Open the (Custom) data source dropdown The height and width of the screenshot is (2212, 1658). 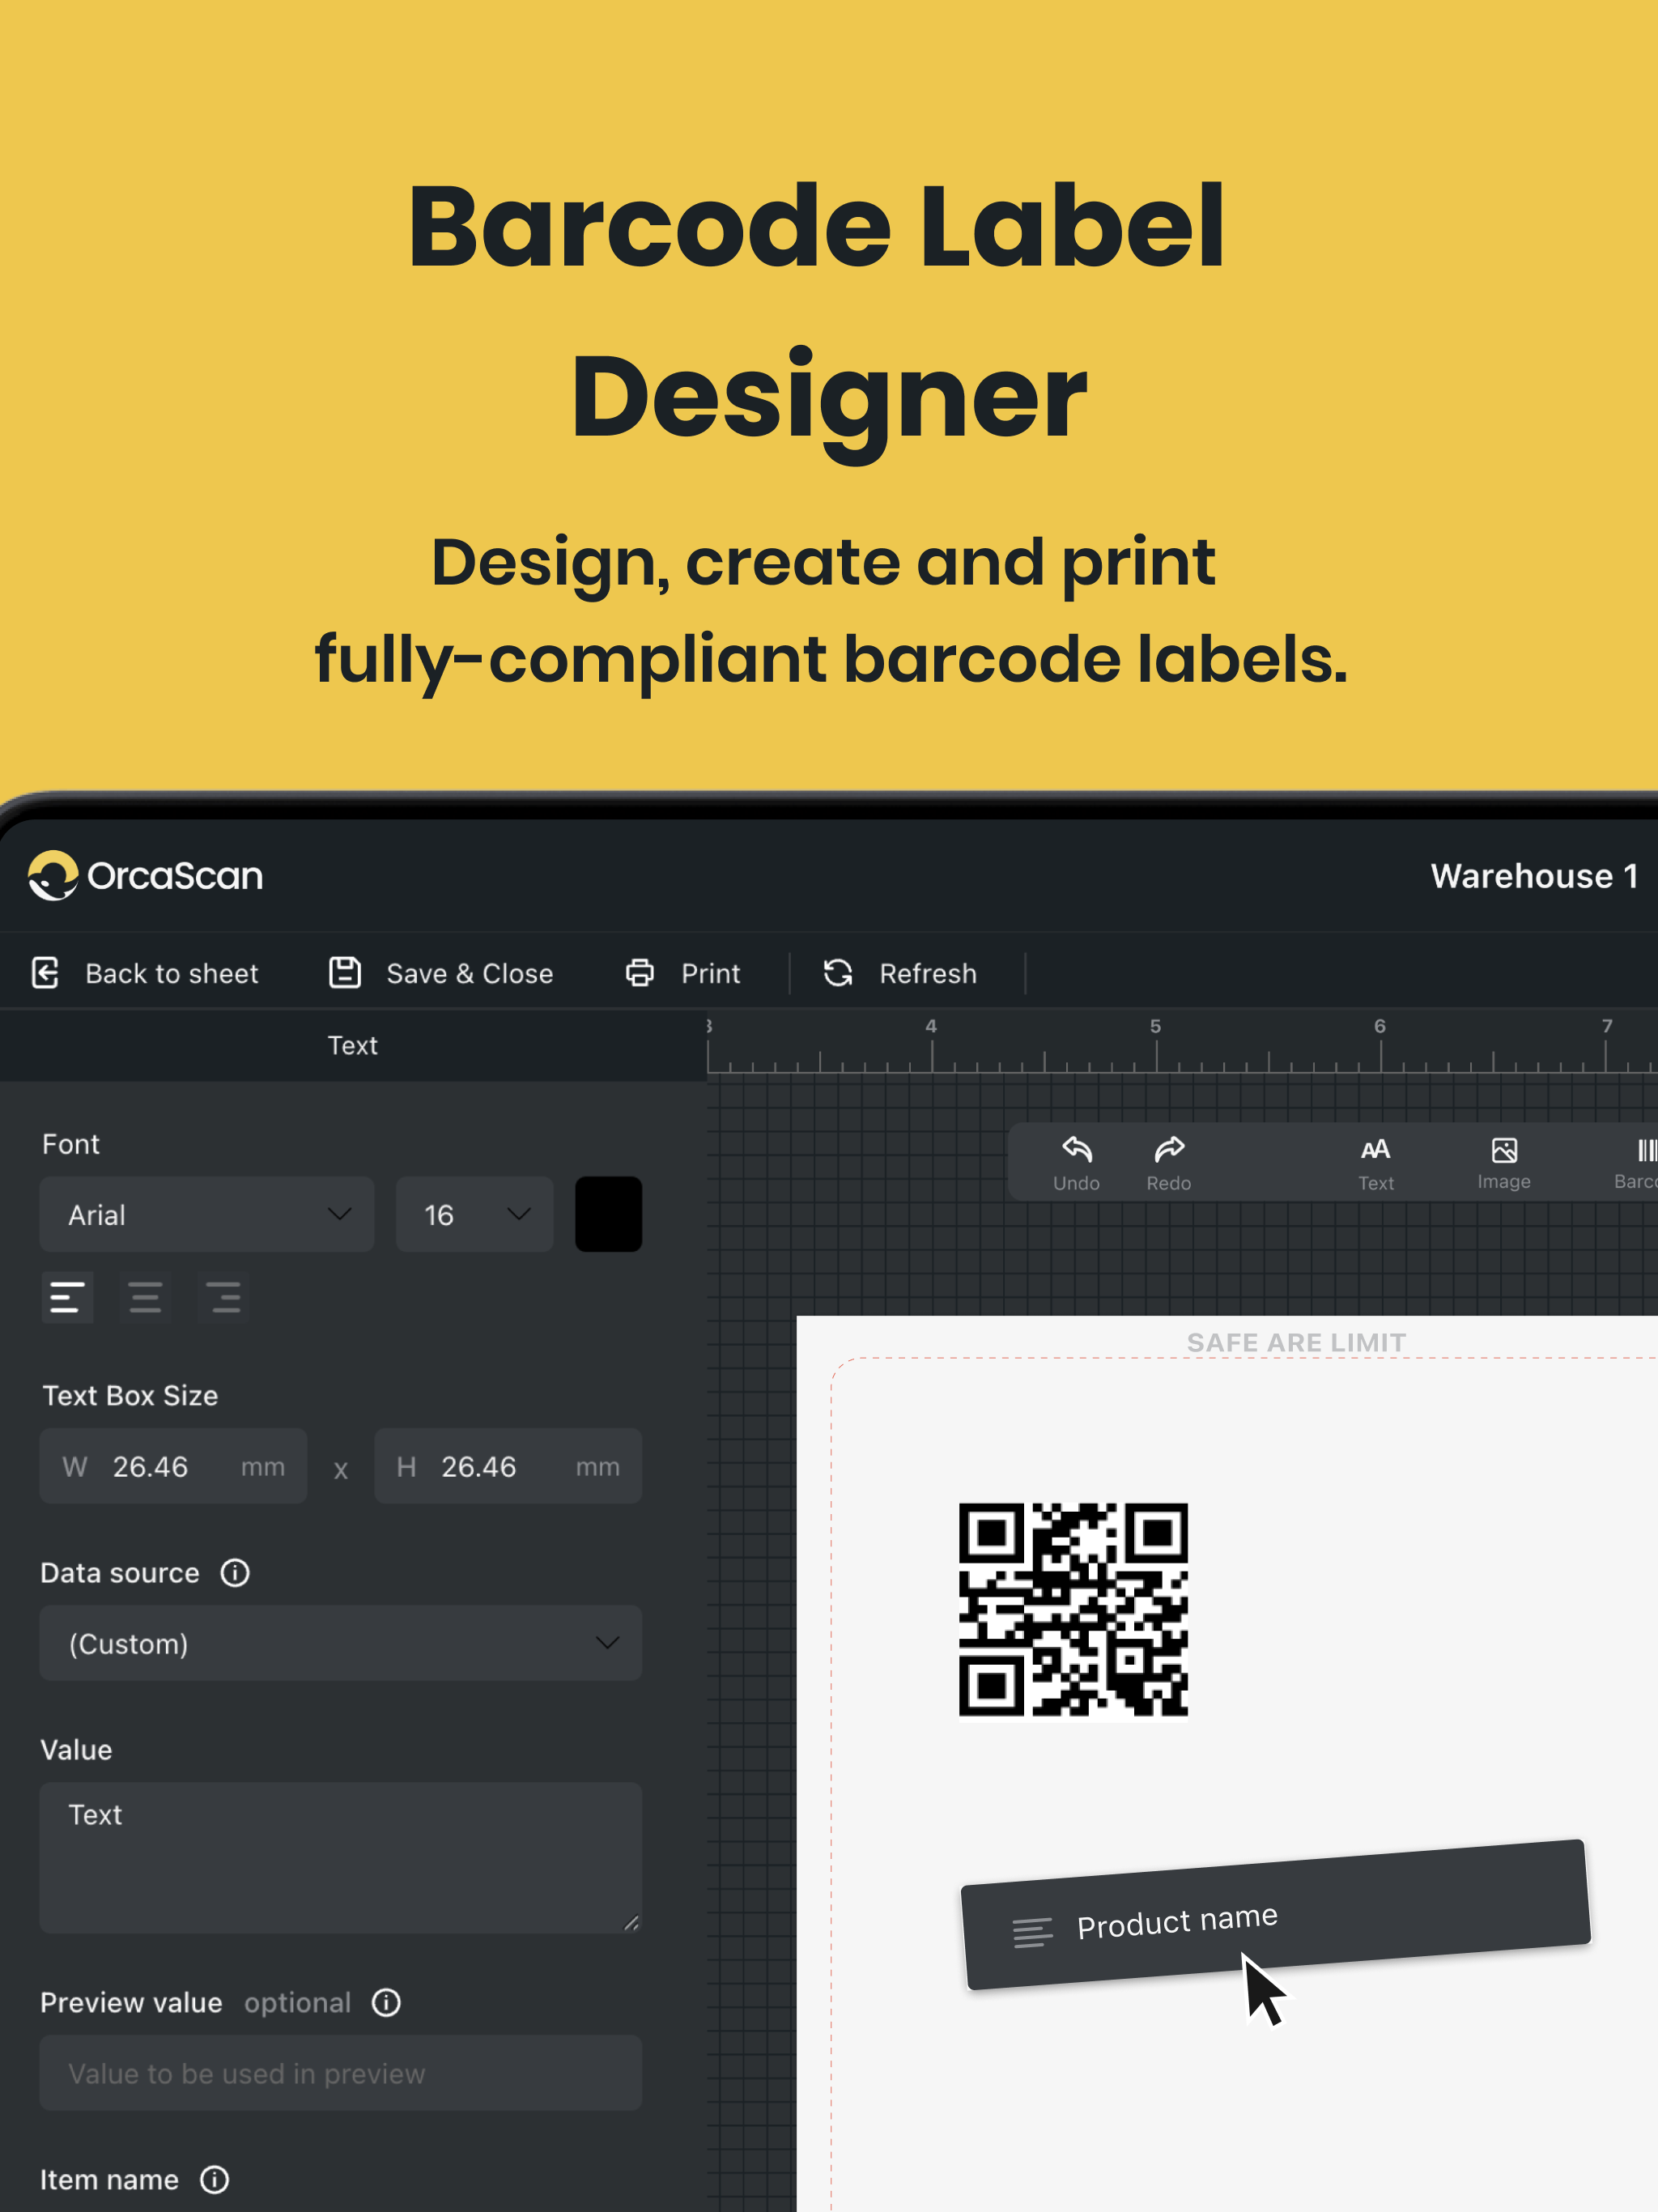tap(340, 1643)
